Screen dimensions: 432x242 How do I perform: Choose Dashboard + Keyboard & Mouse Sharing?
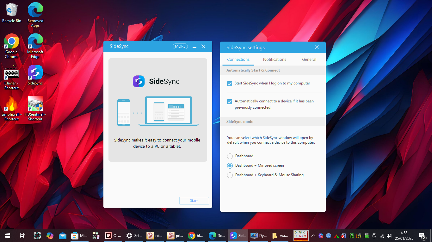[230, 175]
